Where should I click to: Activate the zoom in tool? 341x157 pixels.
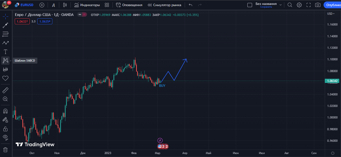point(5,99)
